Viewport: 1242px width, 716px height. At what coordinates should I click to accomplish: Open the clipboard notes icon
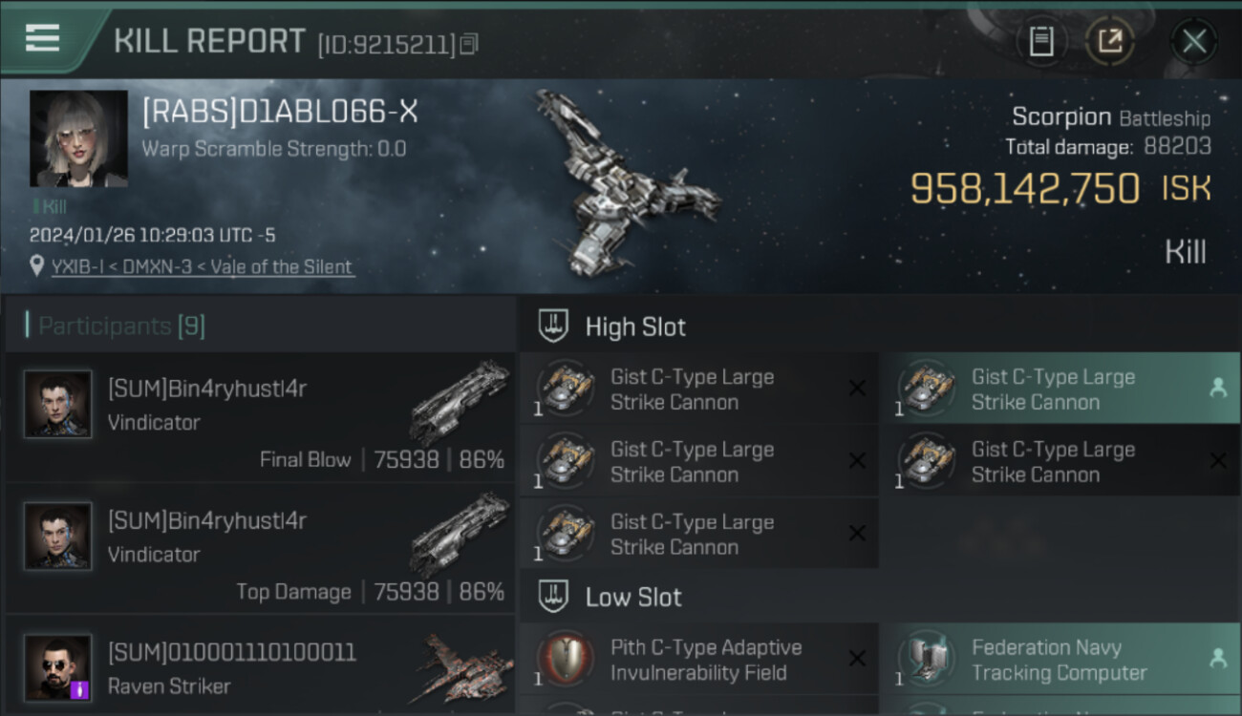tap(1041, 41)
